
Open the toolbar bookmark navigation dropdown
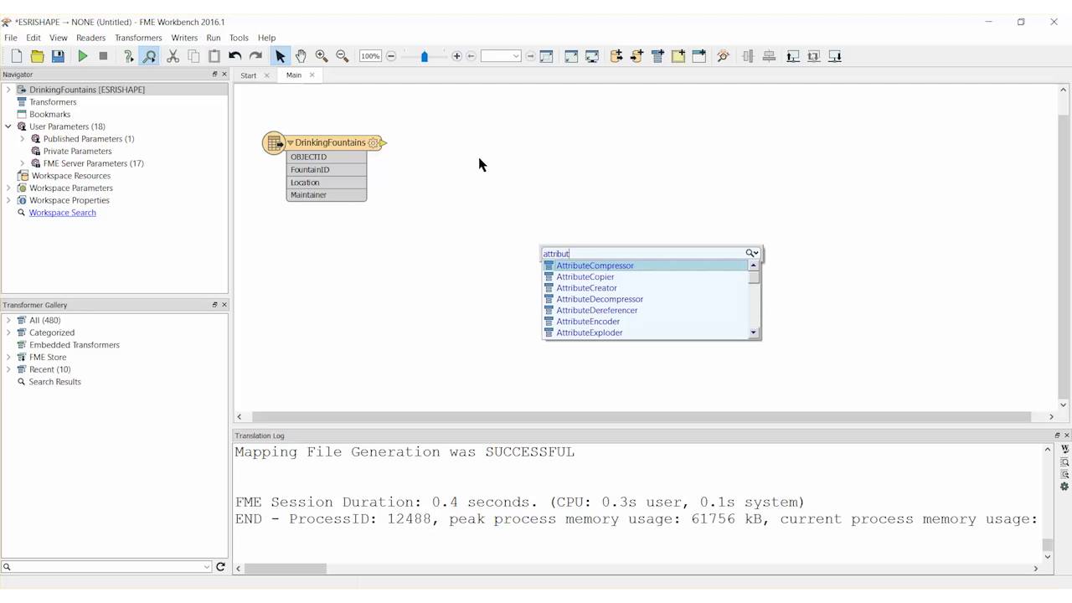point(501,56)
